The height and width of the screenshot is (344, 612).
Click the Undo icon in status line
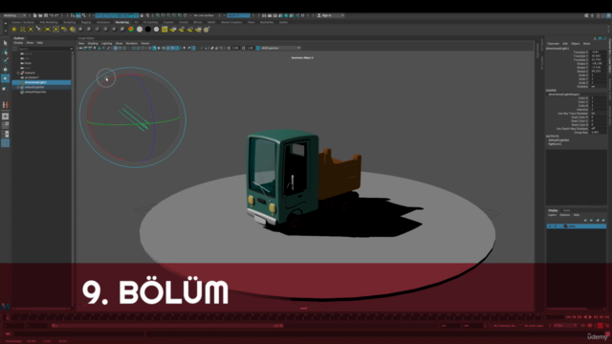click(51, 15)
